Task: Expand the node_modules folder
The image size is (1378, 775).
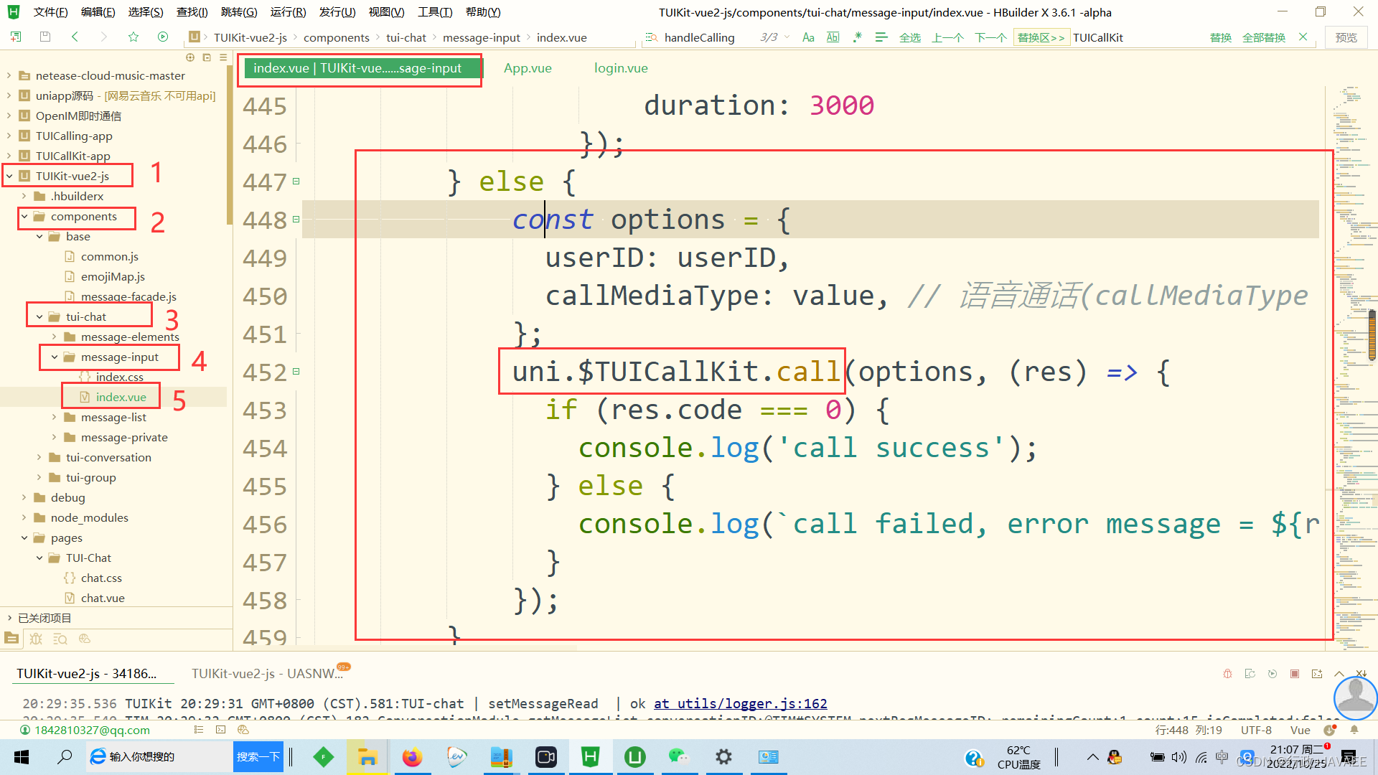Action: 24,517
